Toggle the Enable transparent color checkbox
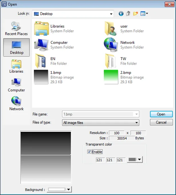 pyautogui.click(x=89, y=151)
